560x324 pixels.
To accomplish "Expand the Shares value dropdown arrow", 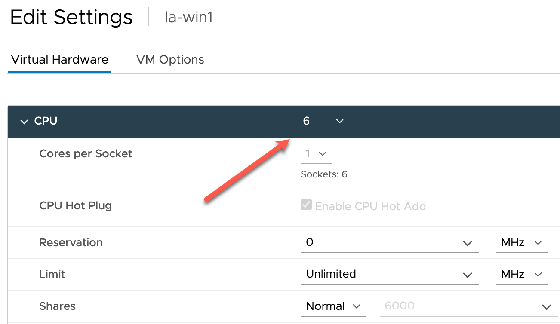I will [x=547, y=307].
